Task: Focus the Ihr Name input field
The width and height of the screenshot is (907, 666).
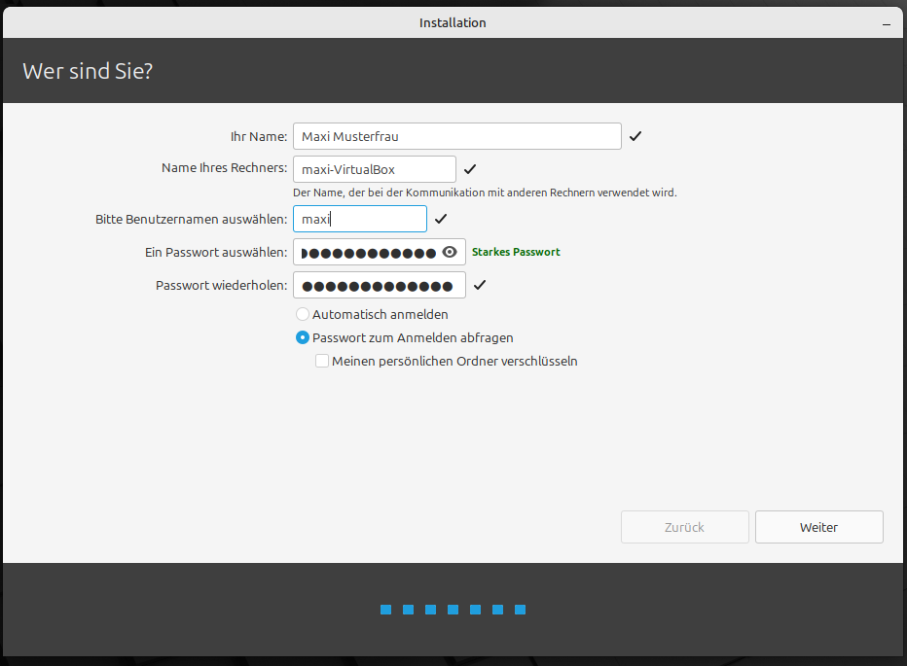Action: (x=457, y=136)
